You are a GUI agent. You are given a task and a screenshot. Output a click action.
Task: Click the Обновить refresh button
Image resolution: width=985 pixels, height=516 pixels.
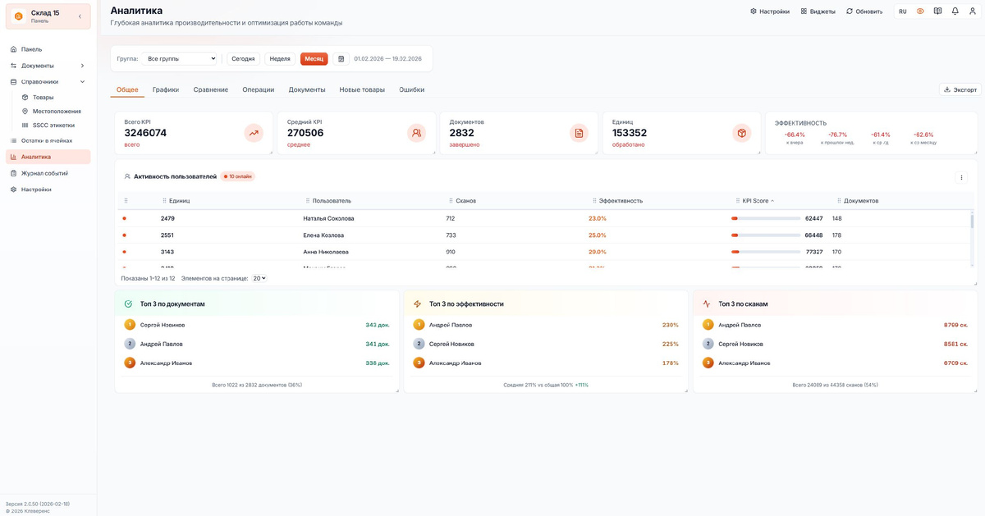point(864,11)
